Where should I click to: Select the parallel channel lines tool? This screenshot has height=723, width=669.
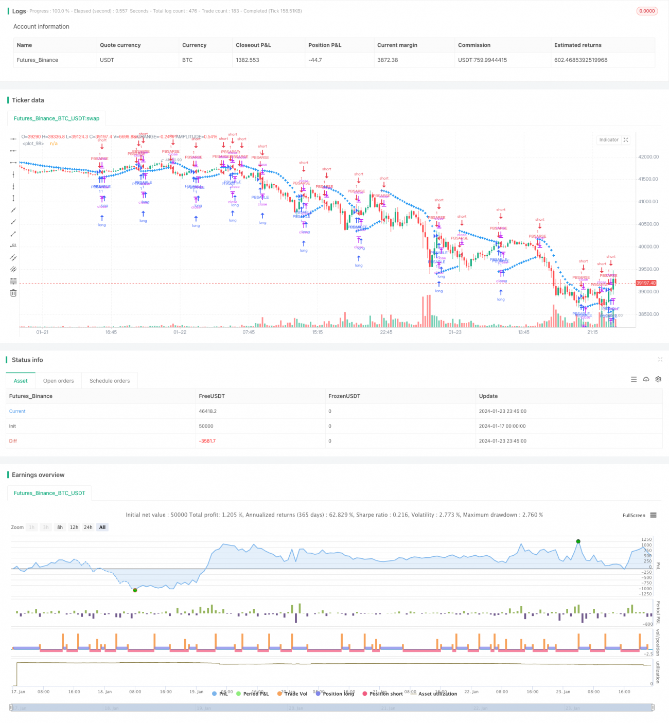click(13, 257)
